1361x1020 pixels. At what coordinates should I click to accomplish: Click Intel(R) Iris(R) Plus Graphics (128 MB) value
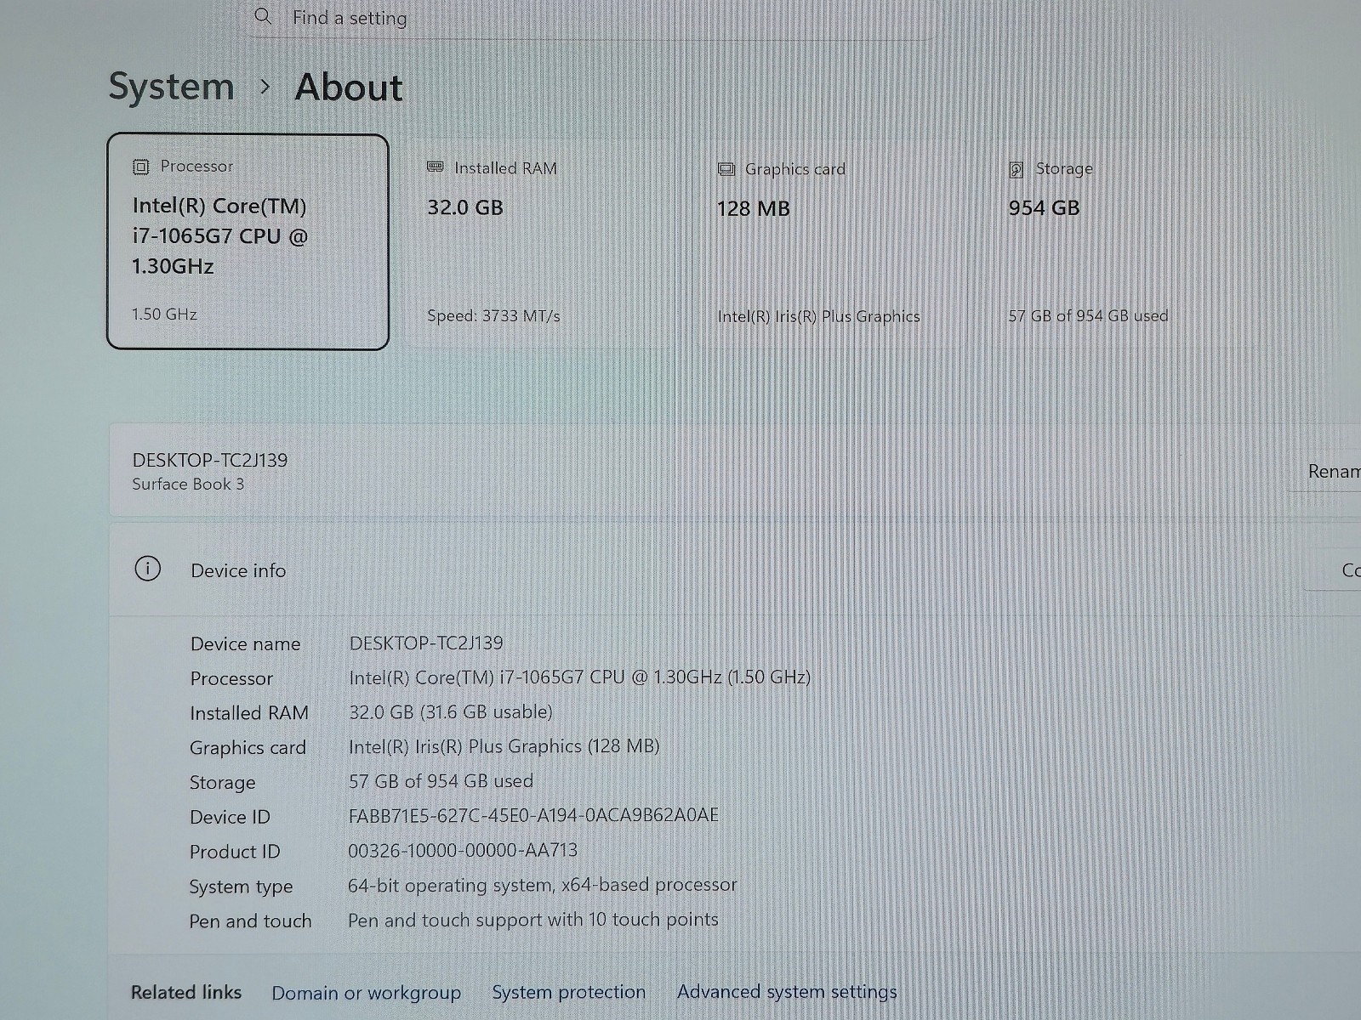click(x=504, y=746)
